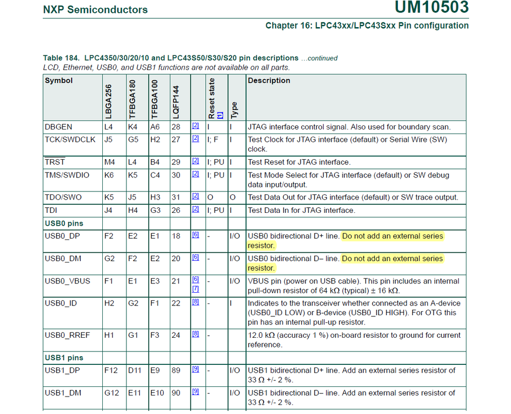Viewport: 511px width, 414px height.
Task: Click the Chapter 16 pin configuration heading
Action: [x=367, y=26]
